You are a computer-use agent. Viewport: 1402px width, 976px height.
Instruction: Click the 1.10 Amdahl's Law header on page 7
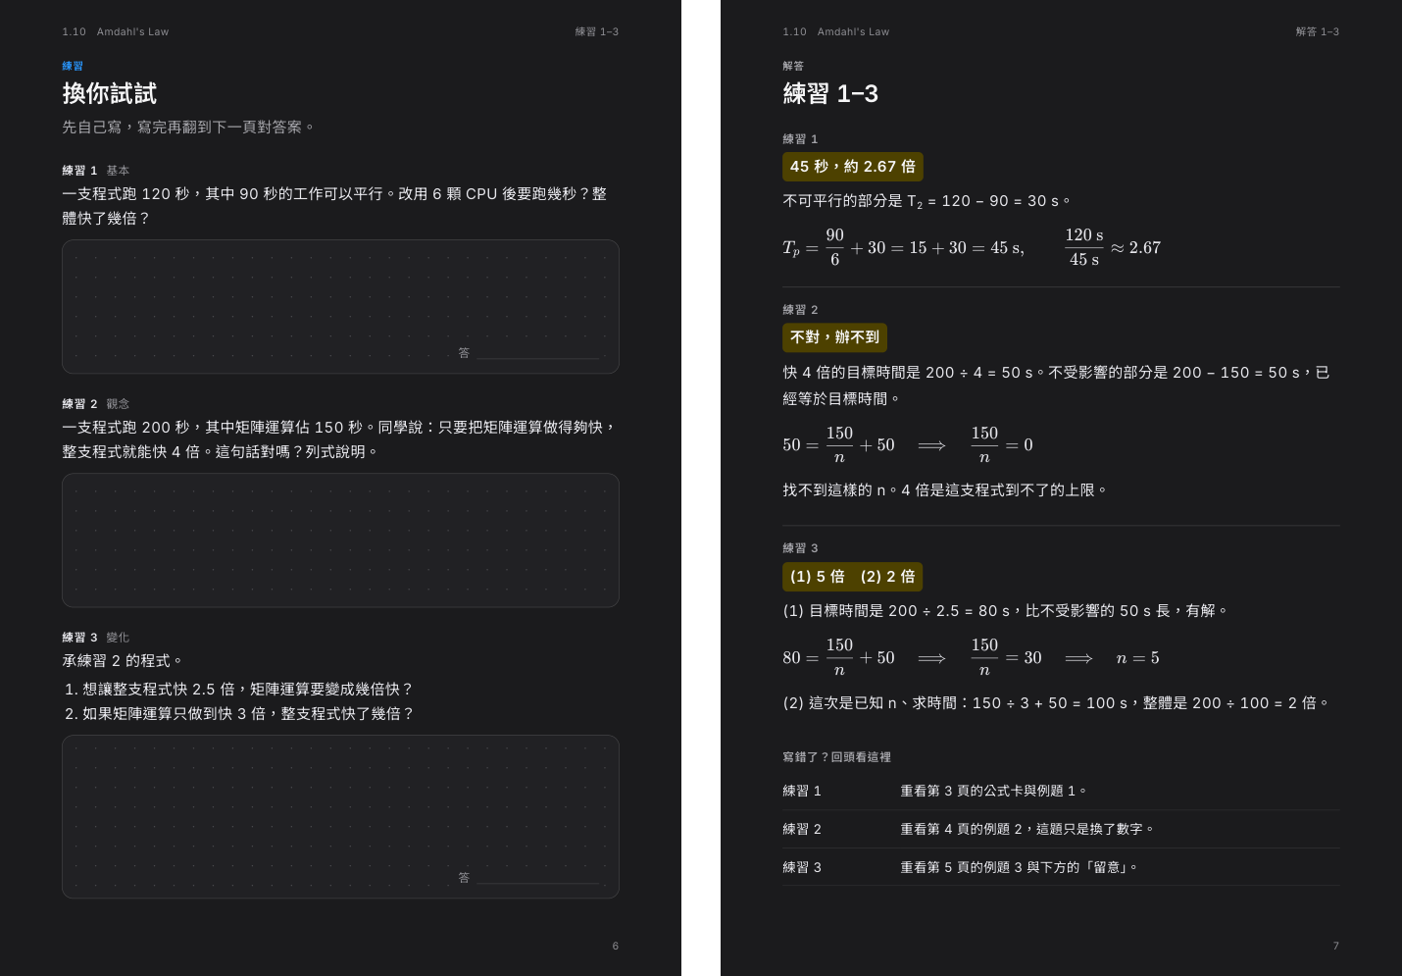click(836, 31)
